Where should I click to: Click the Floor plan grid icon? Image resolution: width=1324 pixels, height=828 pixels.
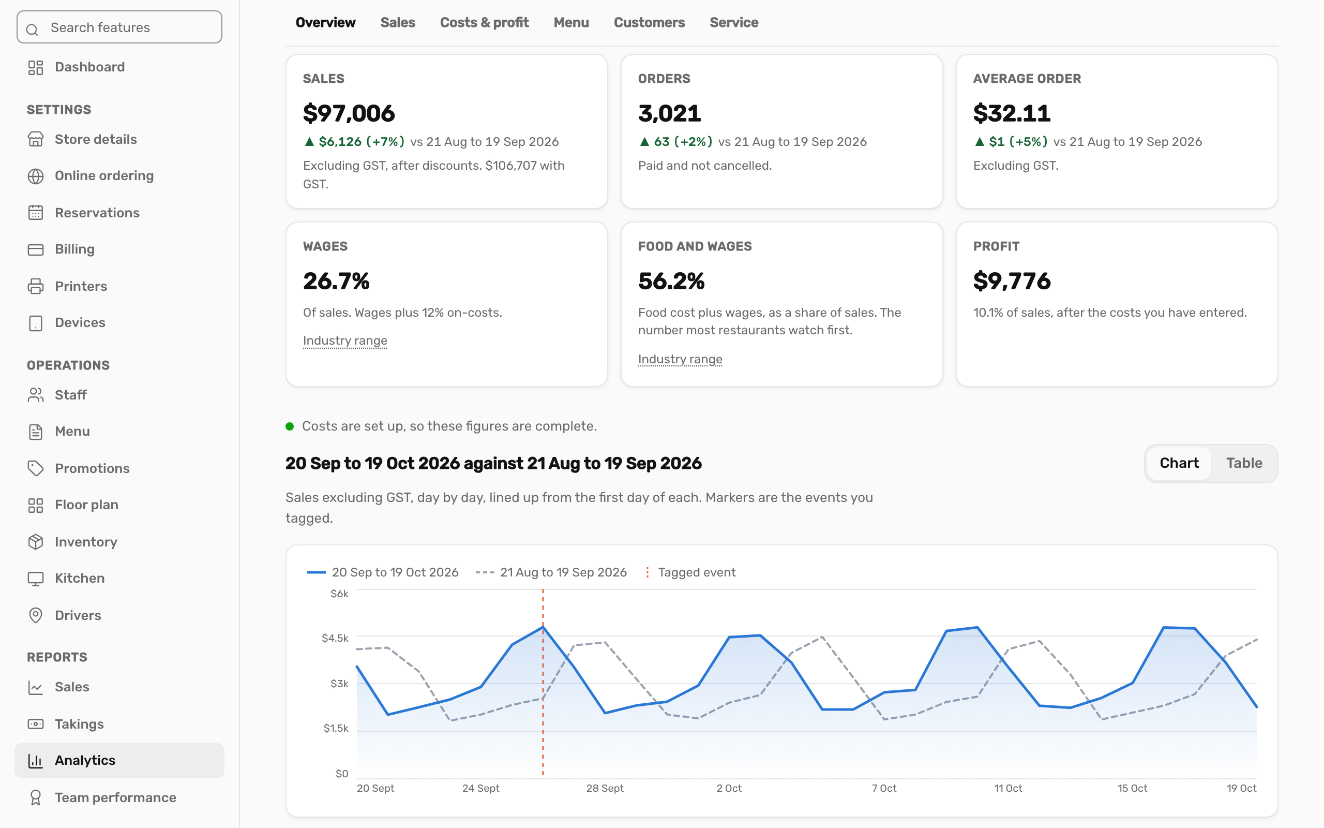(x=36, y=505)
